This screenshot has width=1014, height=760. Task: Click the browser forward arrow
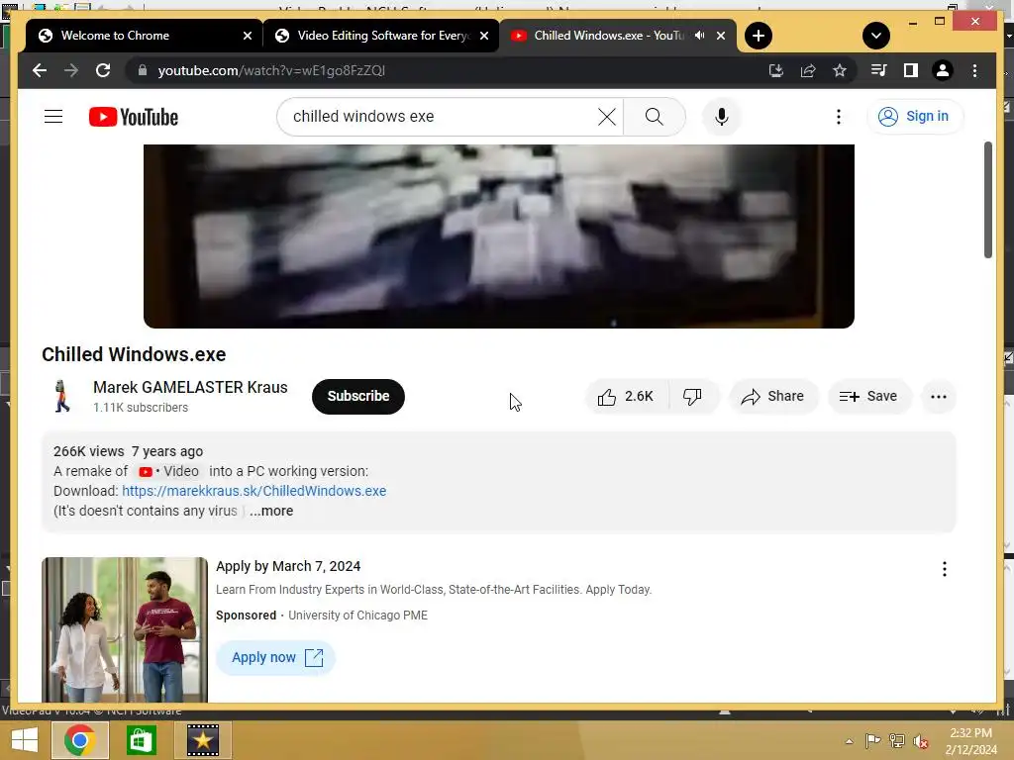point(71,70)
